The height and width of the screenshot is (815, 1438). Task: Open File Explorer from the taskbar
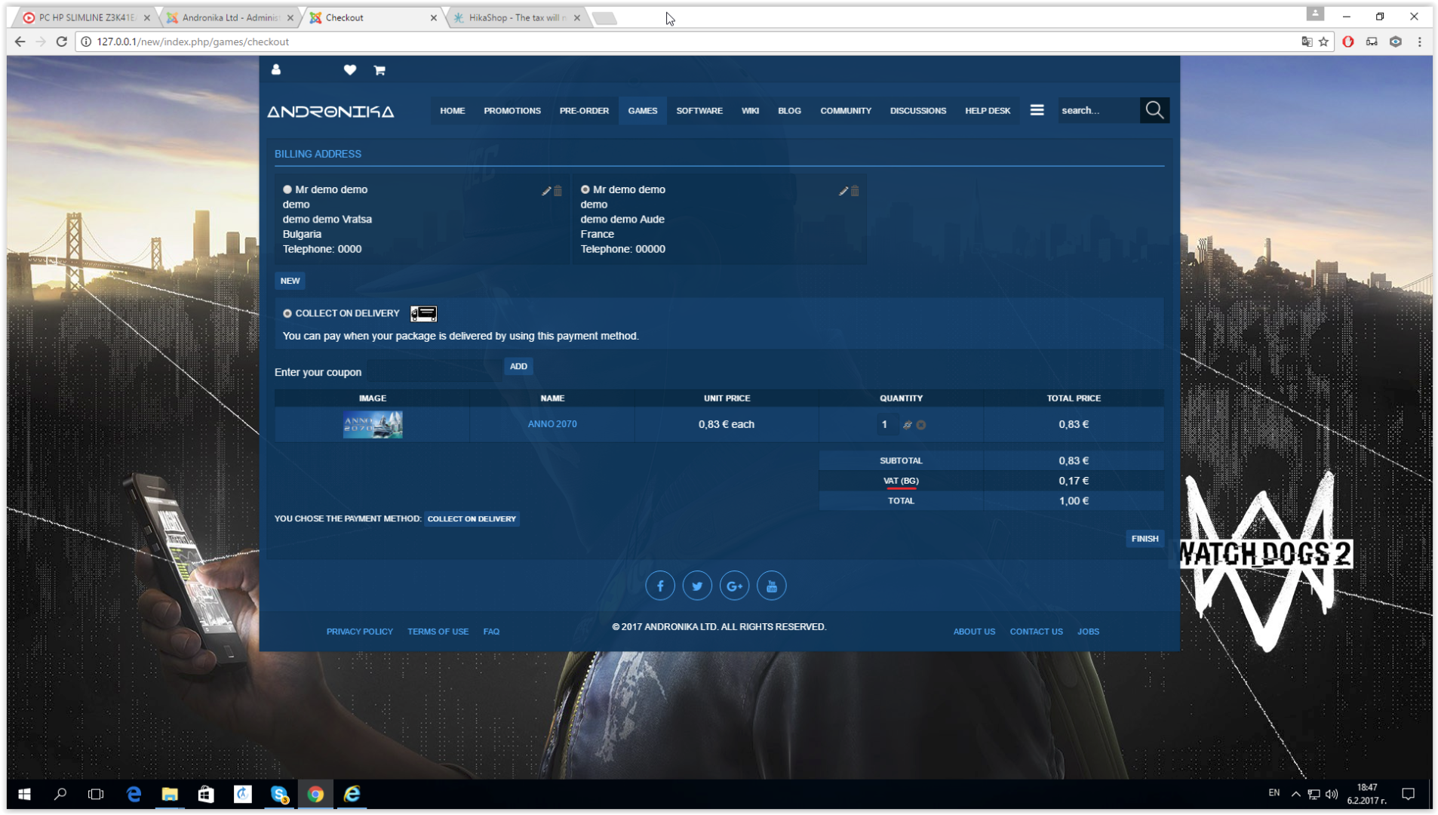170,794
